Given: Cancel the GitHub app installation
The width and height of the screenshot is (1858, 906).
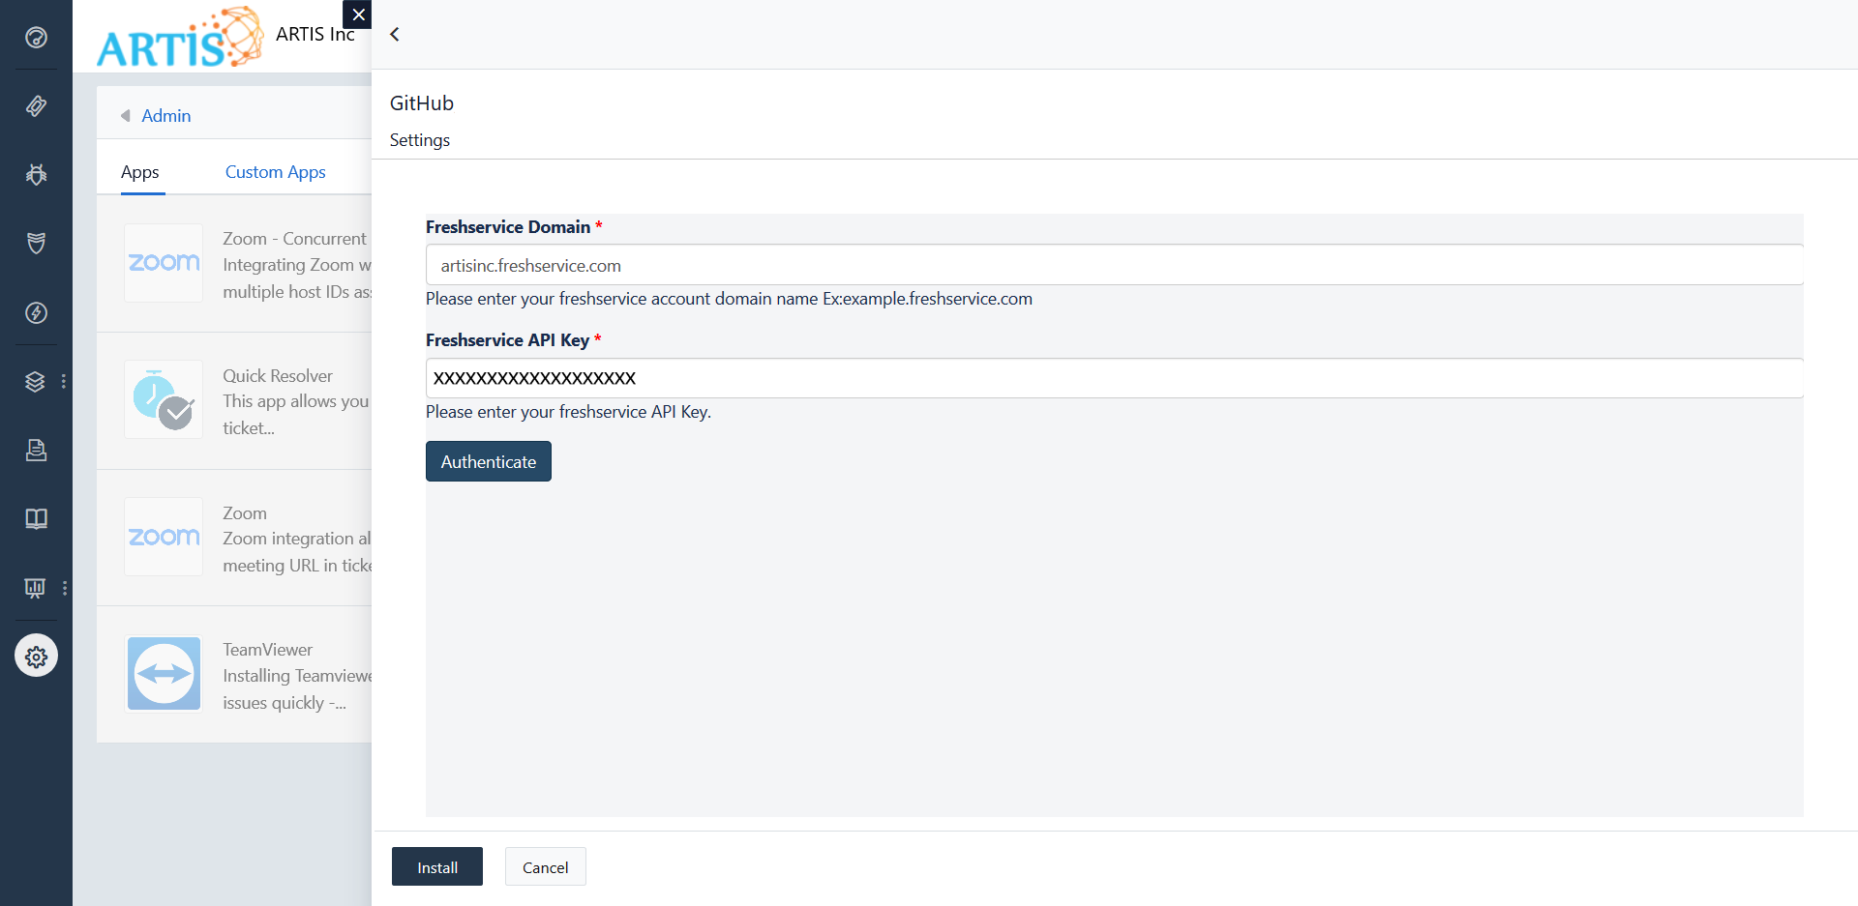Looking at the screenshot, I should [546, 867].
